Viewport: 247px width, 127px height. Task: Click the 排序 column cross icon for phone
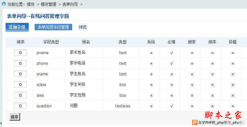(212, 64)
